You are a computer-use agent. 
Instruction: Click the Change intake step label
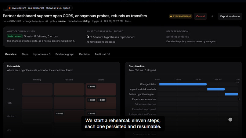(x=148, y=84)
